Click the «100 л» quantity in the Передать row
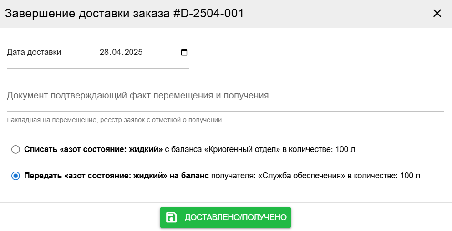Image resolution: width=452 pixels, height=231 pixels. 410,176
